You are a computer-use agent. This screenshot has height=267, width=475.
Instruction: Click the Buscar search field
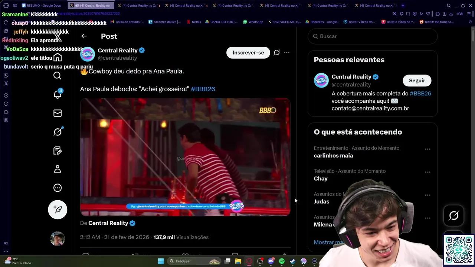pyautogui.click(x=373, y=36)
